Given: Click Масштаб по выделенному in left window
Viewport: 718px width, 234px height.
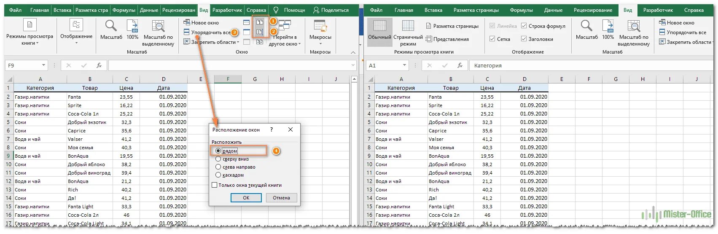Looking at the screenshot, I should pyautogui.click(x=158, y=33).
